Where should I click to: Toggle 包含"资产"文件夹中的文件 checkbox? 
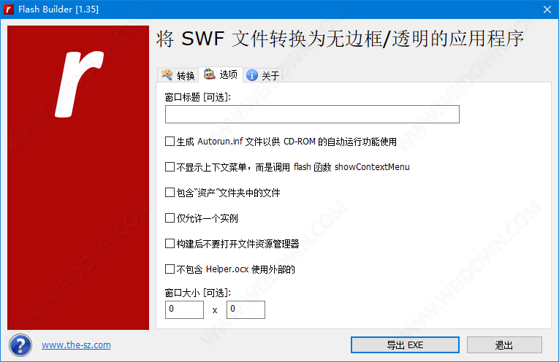pos(170,192)
